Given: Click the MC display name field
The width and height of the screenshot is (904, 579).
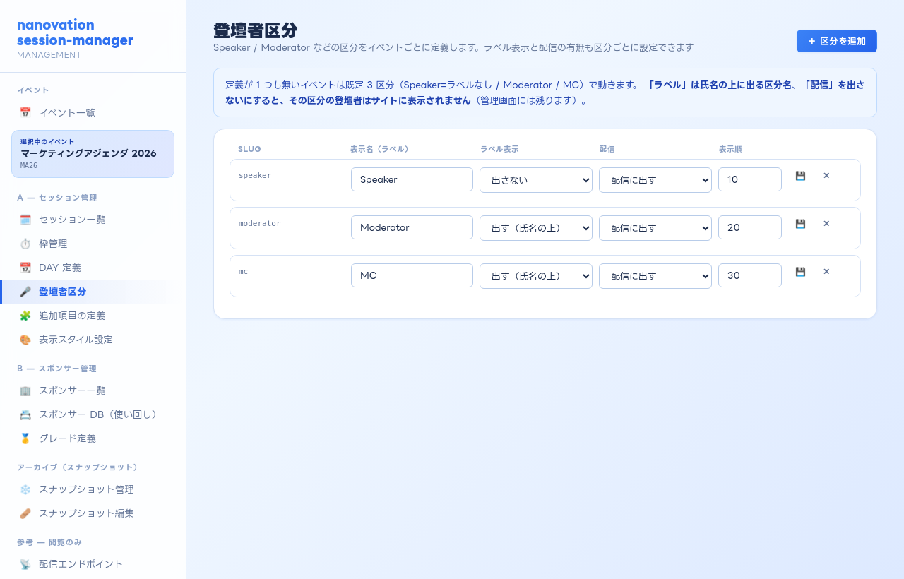Looking at the screenshot, I should pos(412,275).
